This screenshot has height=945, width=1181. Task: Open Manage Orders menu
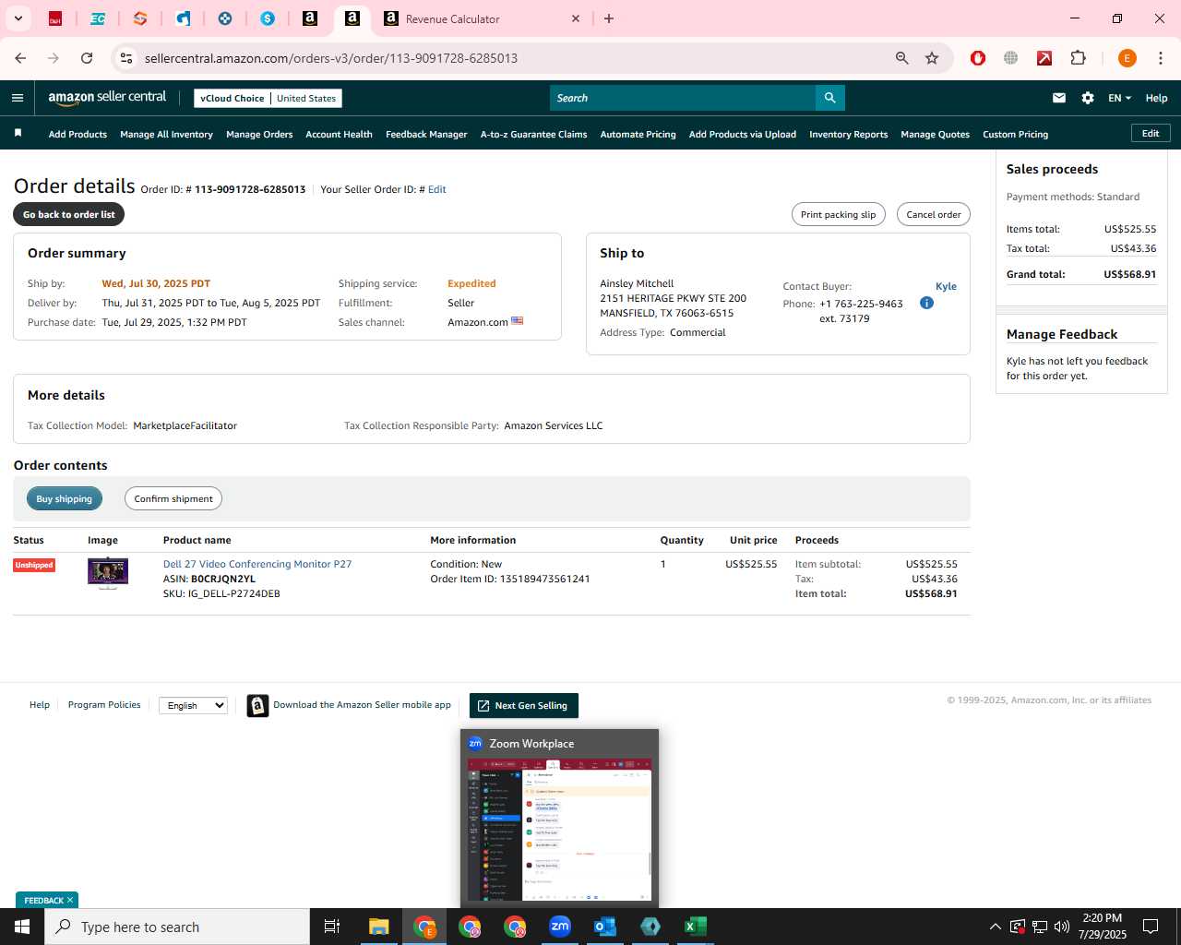[x=259, y=134]
